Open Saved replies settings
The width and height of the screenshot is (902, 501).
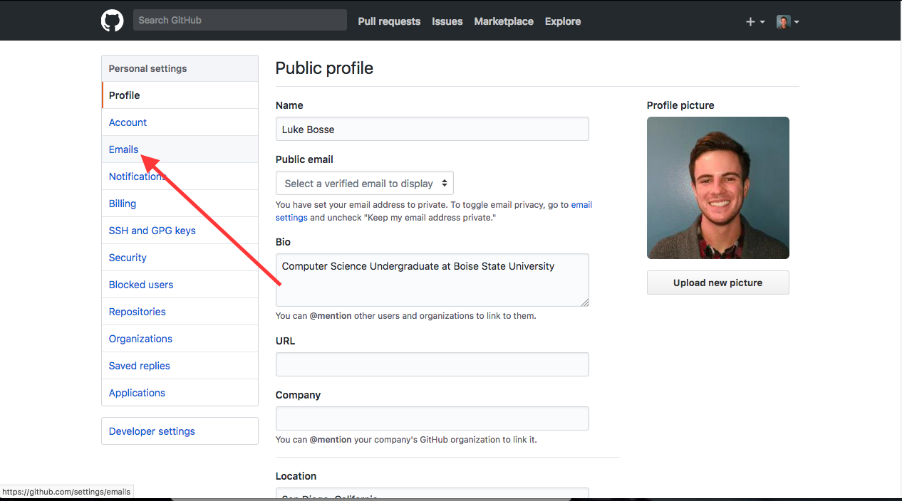(x=180, y=366)
